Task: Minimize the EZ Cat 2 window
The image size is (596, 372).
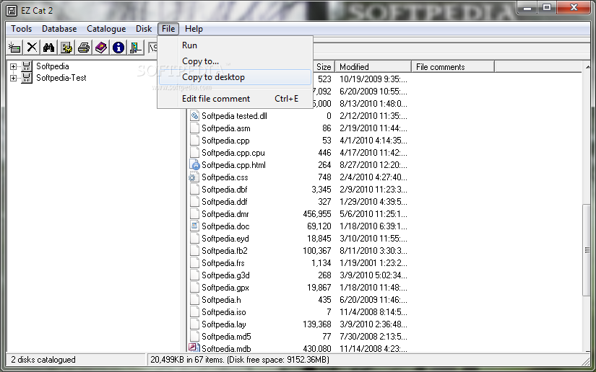Action: click(x=527, y=8)
